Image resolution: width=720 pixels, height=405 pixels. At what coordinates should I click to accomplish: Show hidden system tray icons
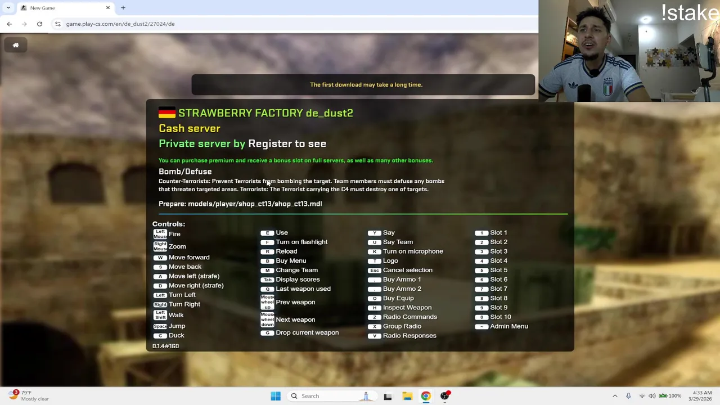615,396
